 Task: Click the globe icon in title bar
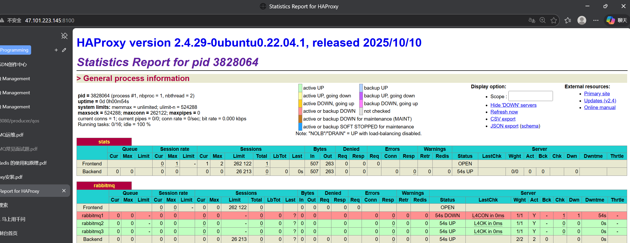pos(263,6)
